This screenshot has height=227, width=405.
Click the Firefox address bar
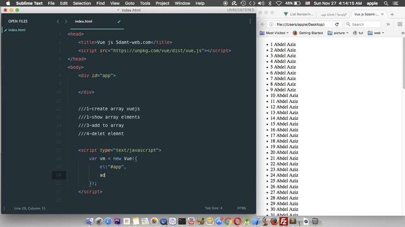tap(301, 24)
